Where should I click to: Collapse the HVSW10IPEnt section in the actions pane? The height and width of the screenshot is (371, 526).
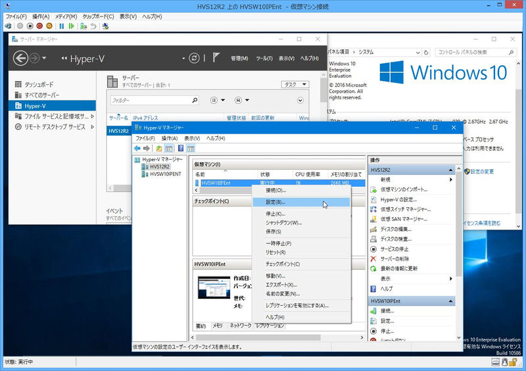450,301
